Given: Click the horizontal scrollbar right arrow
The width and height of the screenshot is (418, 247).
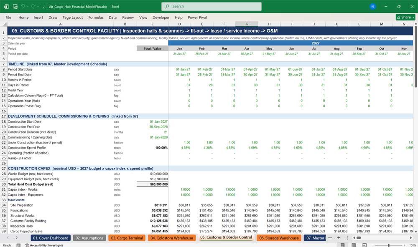Looking at the screenshot, I should click(411, 238).
